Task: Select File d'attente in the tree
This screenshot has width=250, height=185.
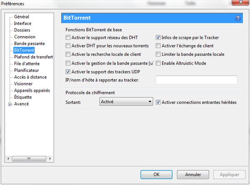Action: click(27, 64)
